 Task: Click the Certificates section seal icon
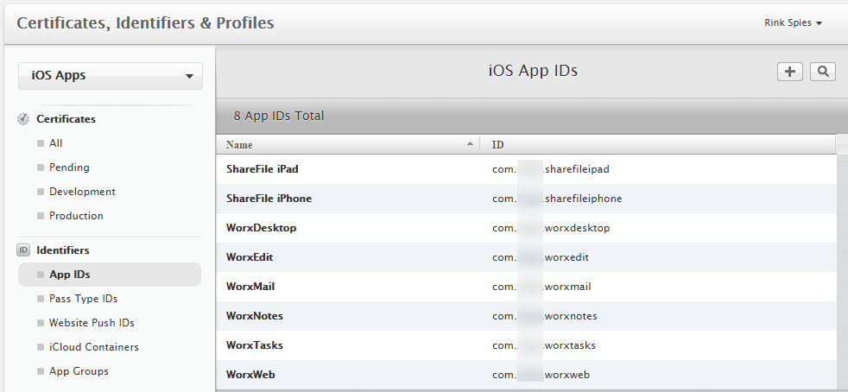tap(23, 119)
